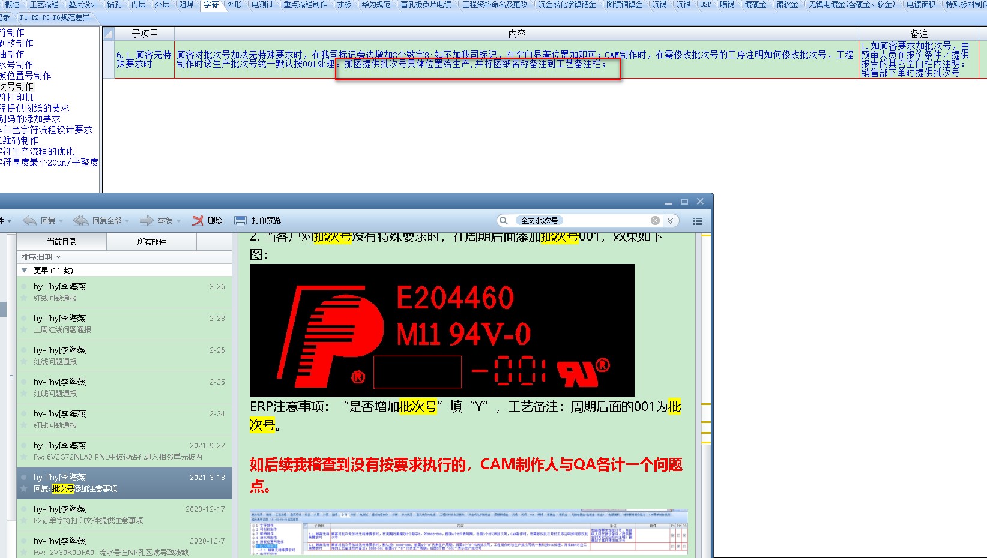Star the 2-24 红线问题通报 email
987x558 pixels.
point(24,425)
